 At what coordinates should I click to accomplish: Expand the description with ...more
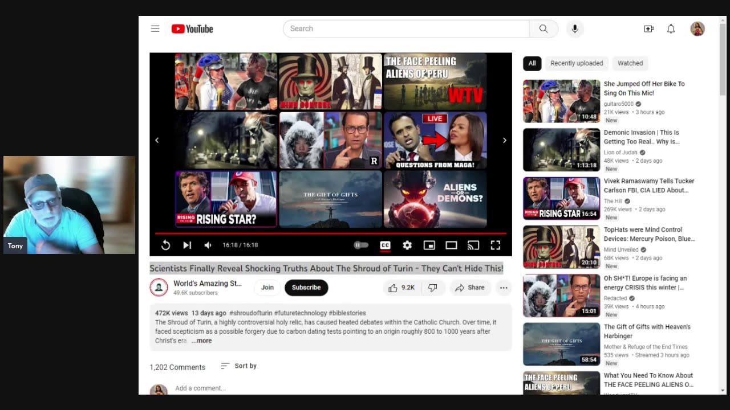click(x=201, y=341)
